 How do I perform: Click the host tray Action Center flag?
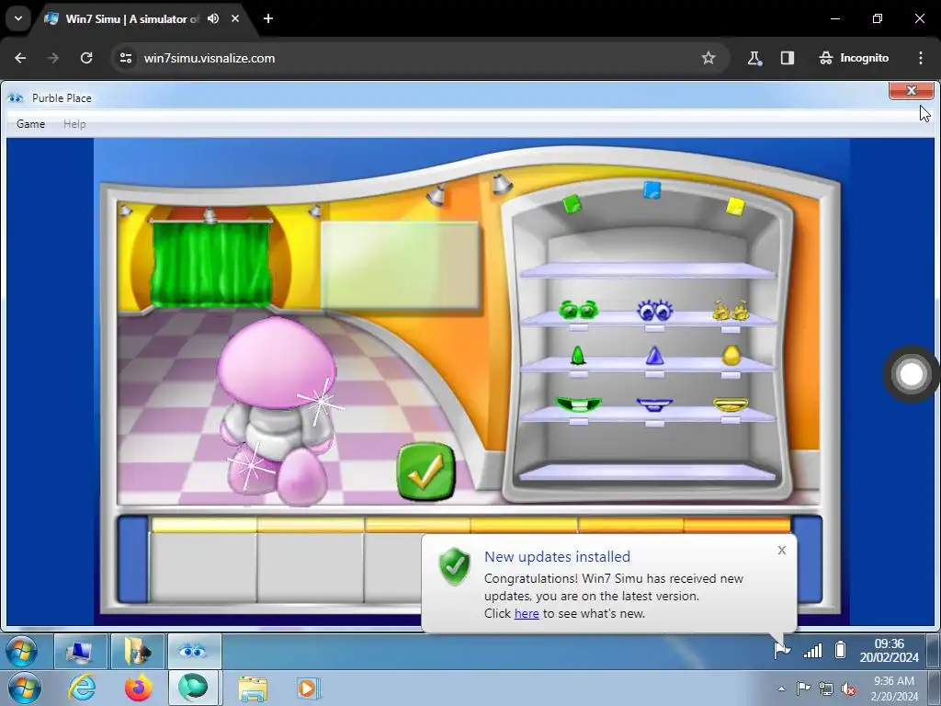tap(803, 688)
